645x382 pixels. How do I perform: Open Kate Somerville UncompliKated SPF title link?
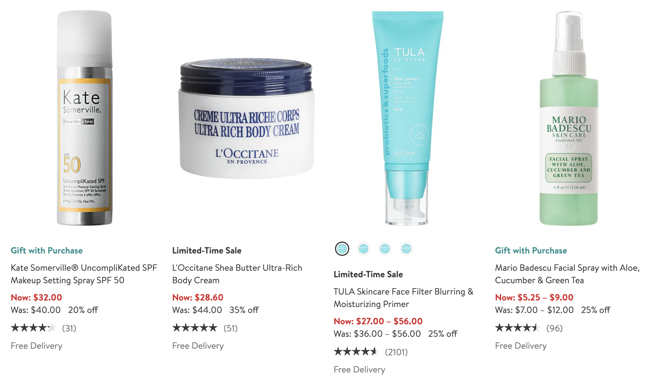[x=84, y=274]
